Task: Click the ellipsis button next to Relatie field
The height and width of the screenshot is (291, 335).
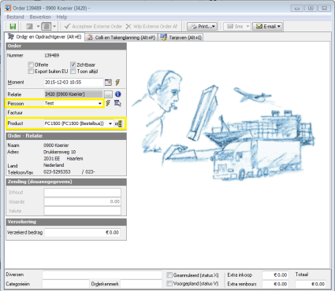Action: tap(108, 94)
